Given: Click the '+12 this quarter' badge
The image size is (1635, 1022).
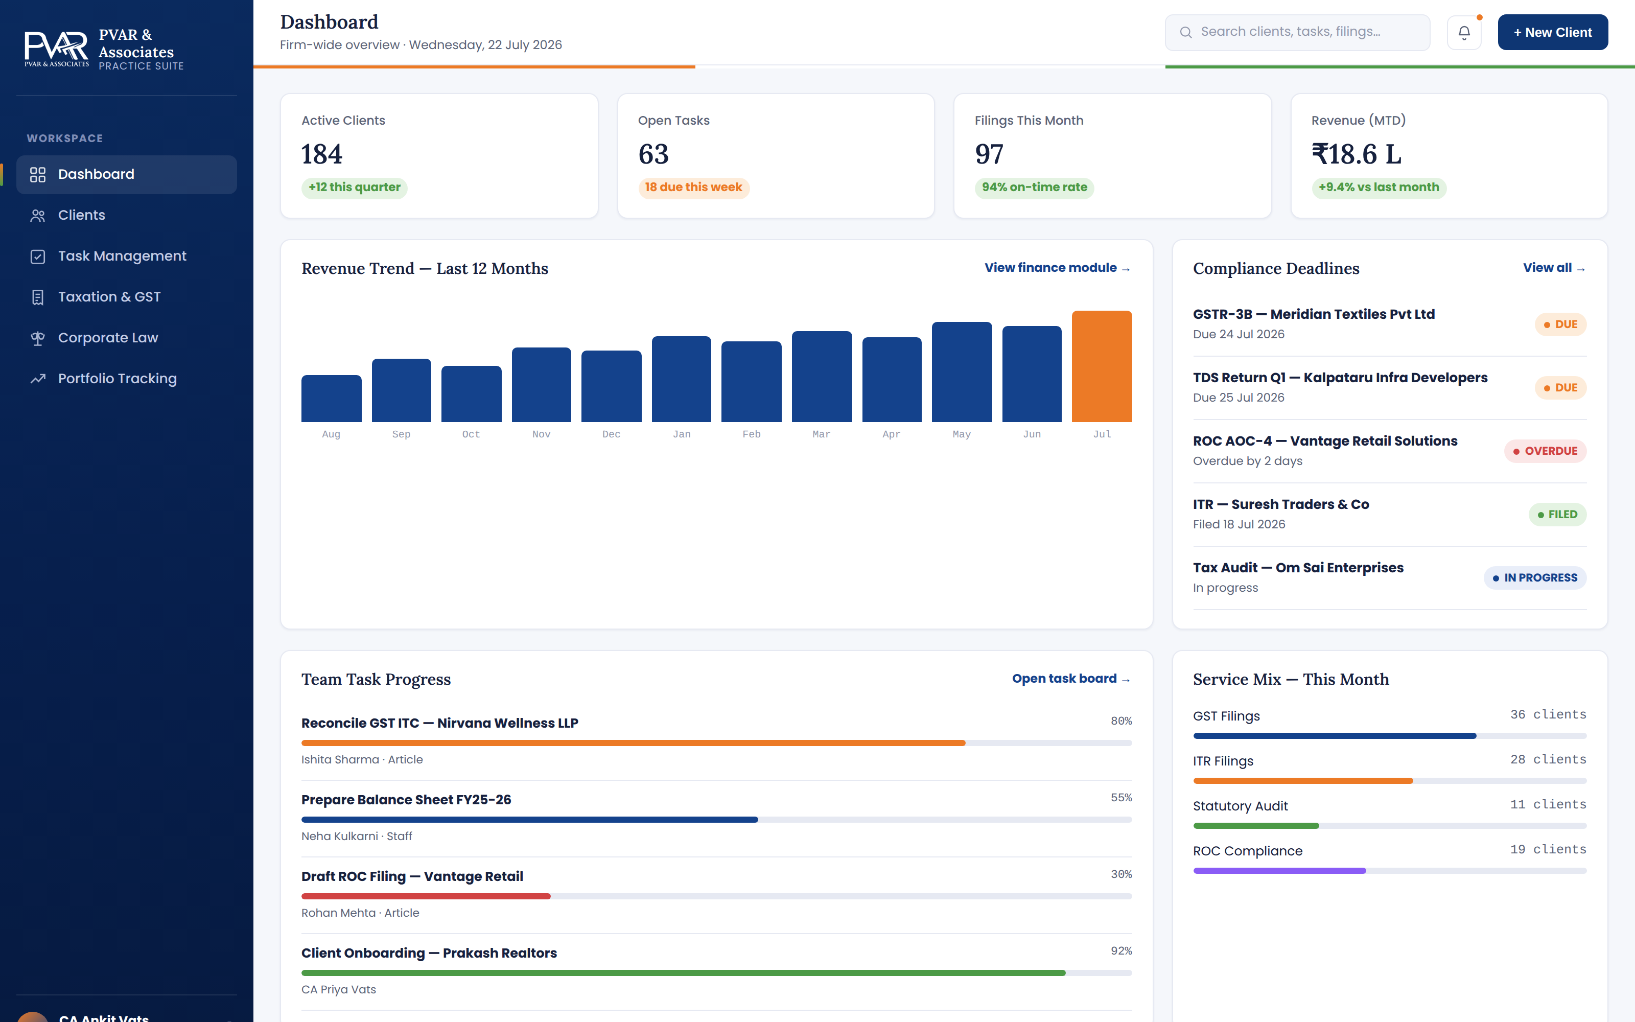Looking at the screenshot, I should [x=354, y=188].
